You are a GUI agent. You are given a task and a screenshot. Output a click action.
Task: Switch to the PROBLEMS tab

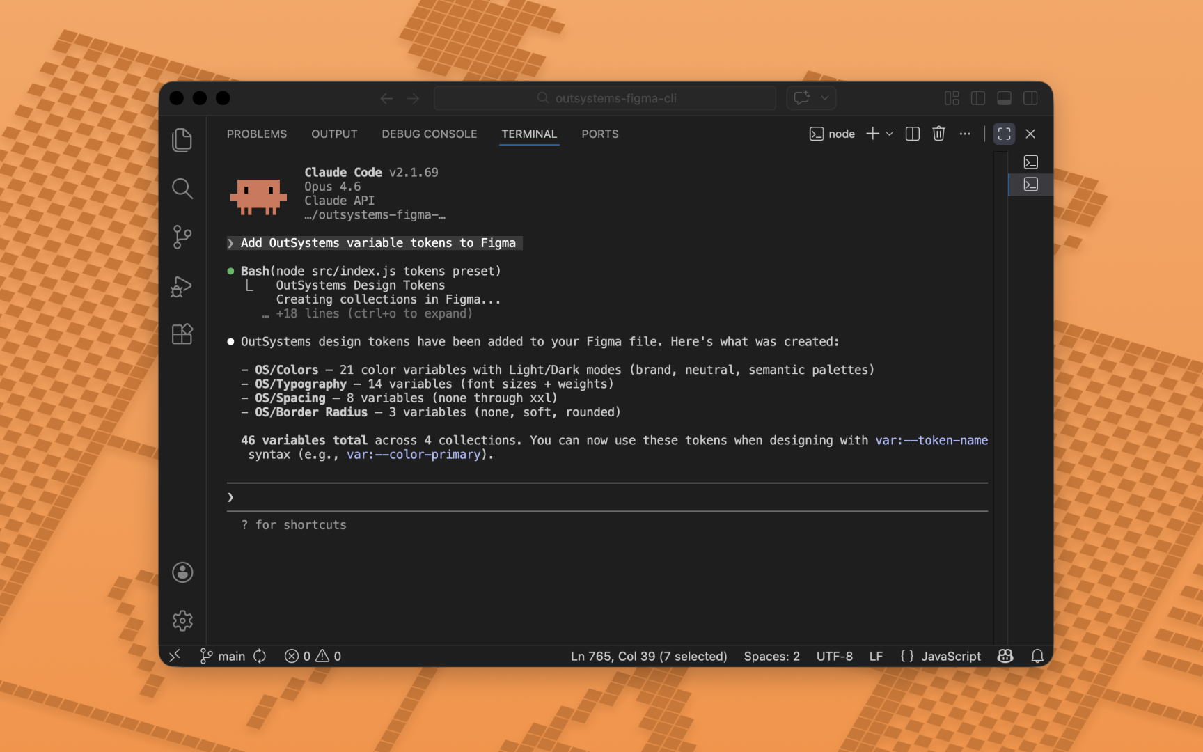point(257,134)
